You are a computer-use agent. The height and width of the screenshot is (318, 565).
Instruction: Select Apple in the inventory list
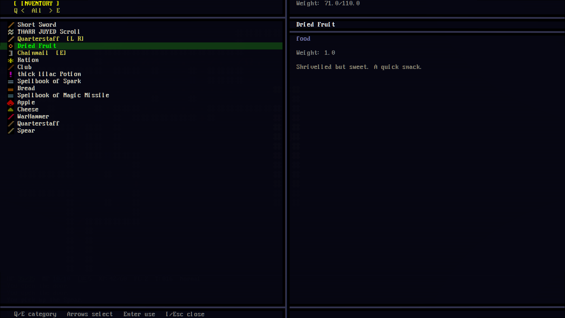pyautogui.click(x=141, y=102)
